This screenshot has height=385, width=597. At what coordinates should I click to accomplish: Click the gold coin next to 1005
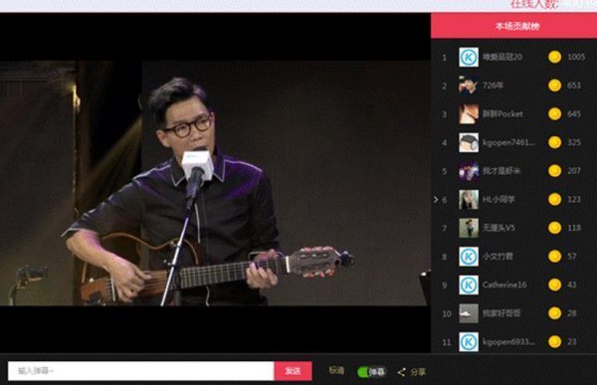coord(555,57)
